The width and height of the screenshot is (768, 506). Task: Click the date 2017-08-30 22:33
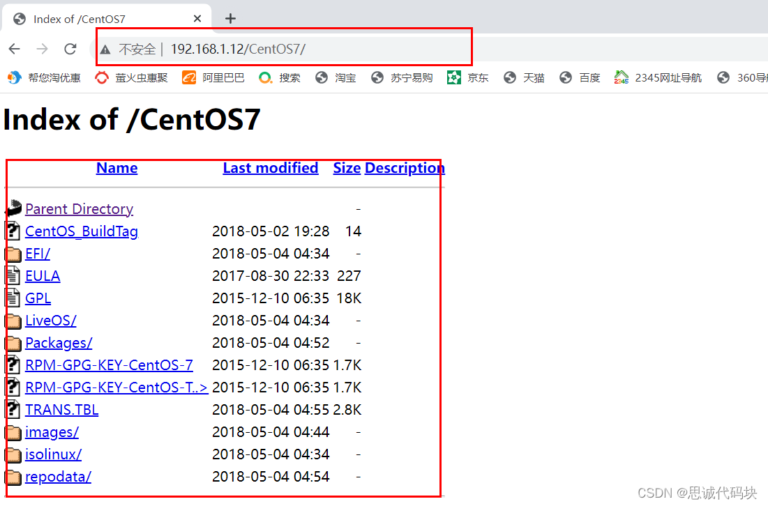click(271, 276)
